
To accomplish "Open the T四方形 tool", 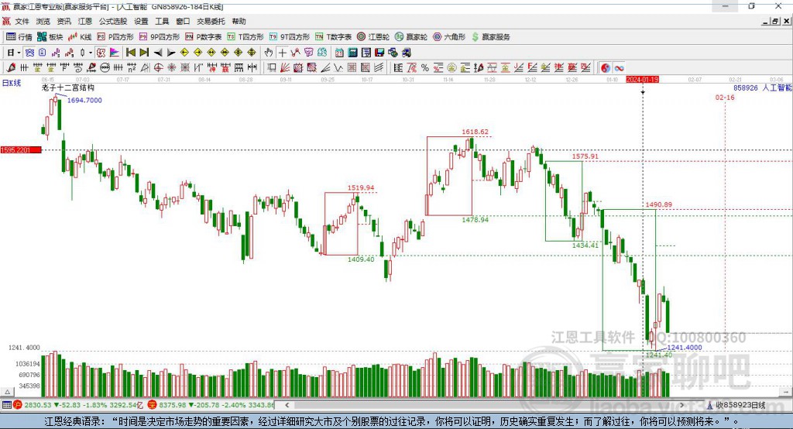I will pos(245,37).
